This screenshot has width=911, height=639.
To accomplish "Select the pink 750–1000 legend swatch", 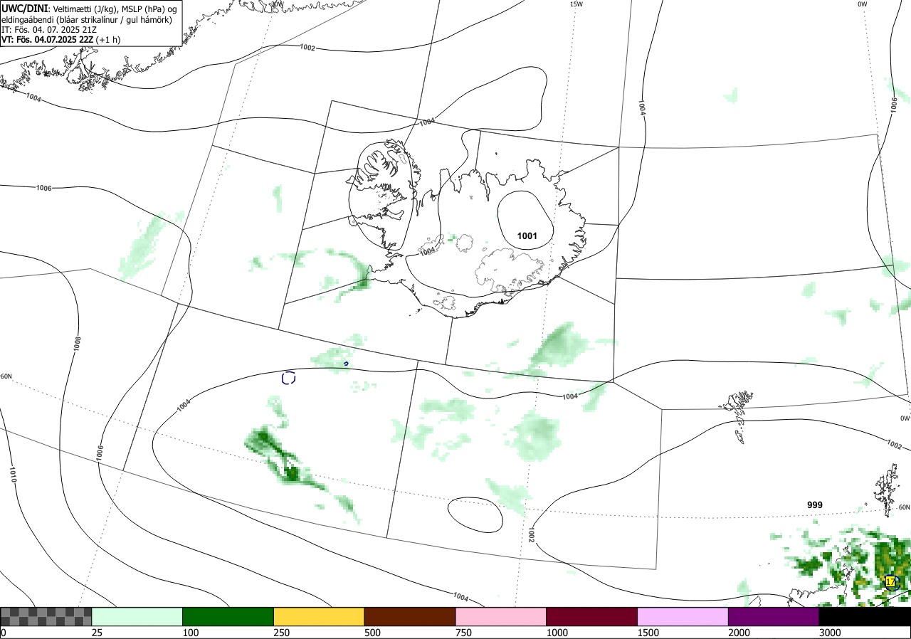I will click(x=501, y=616).
